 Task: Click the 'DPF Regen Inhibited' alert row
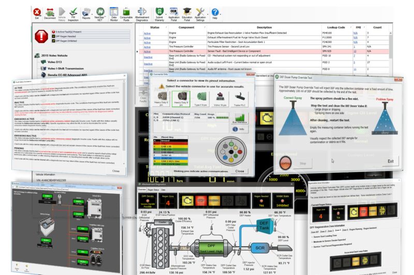click(91, 41)
